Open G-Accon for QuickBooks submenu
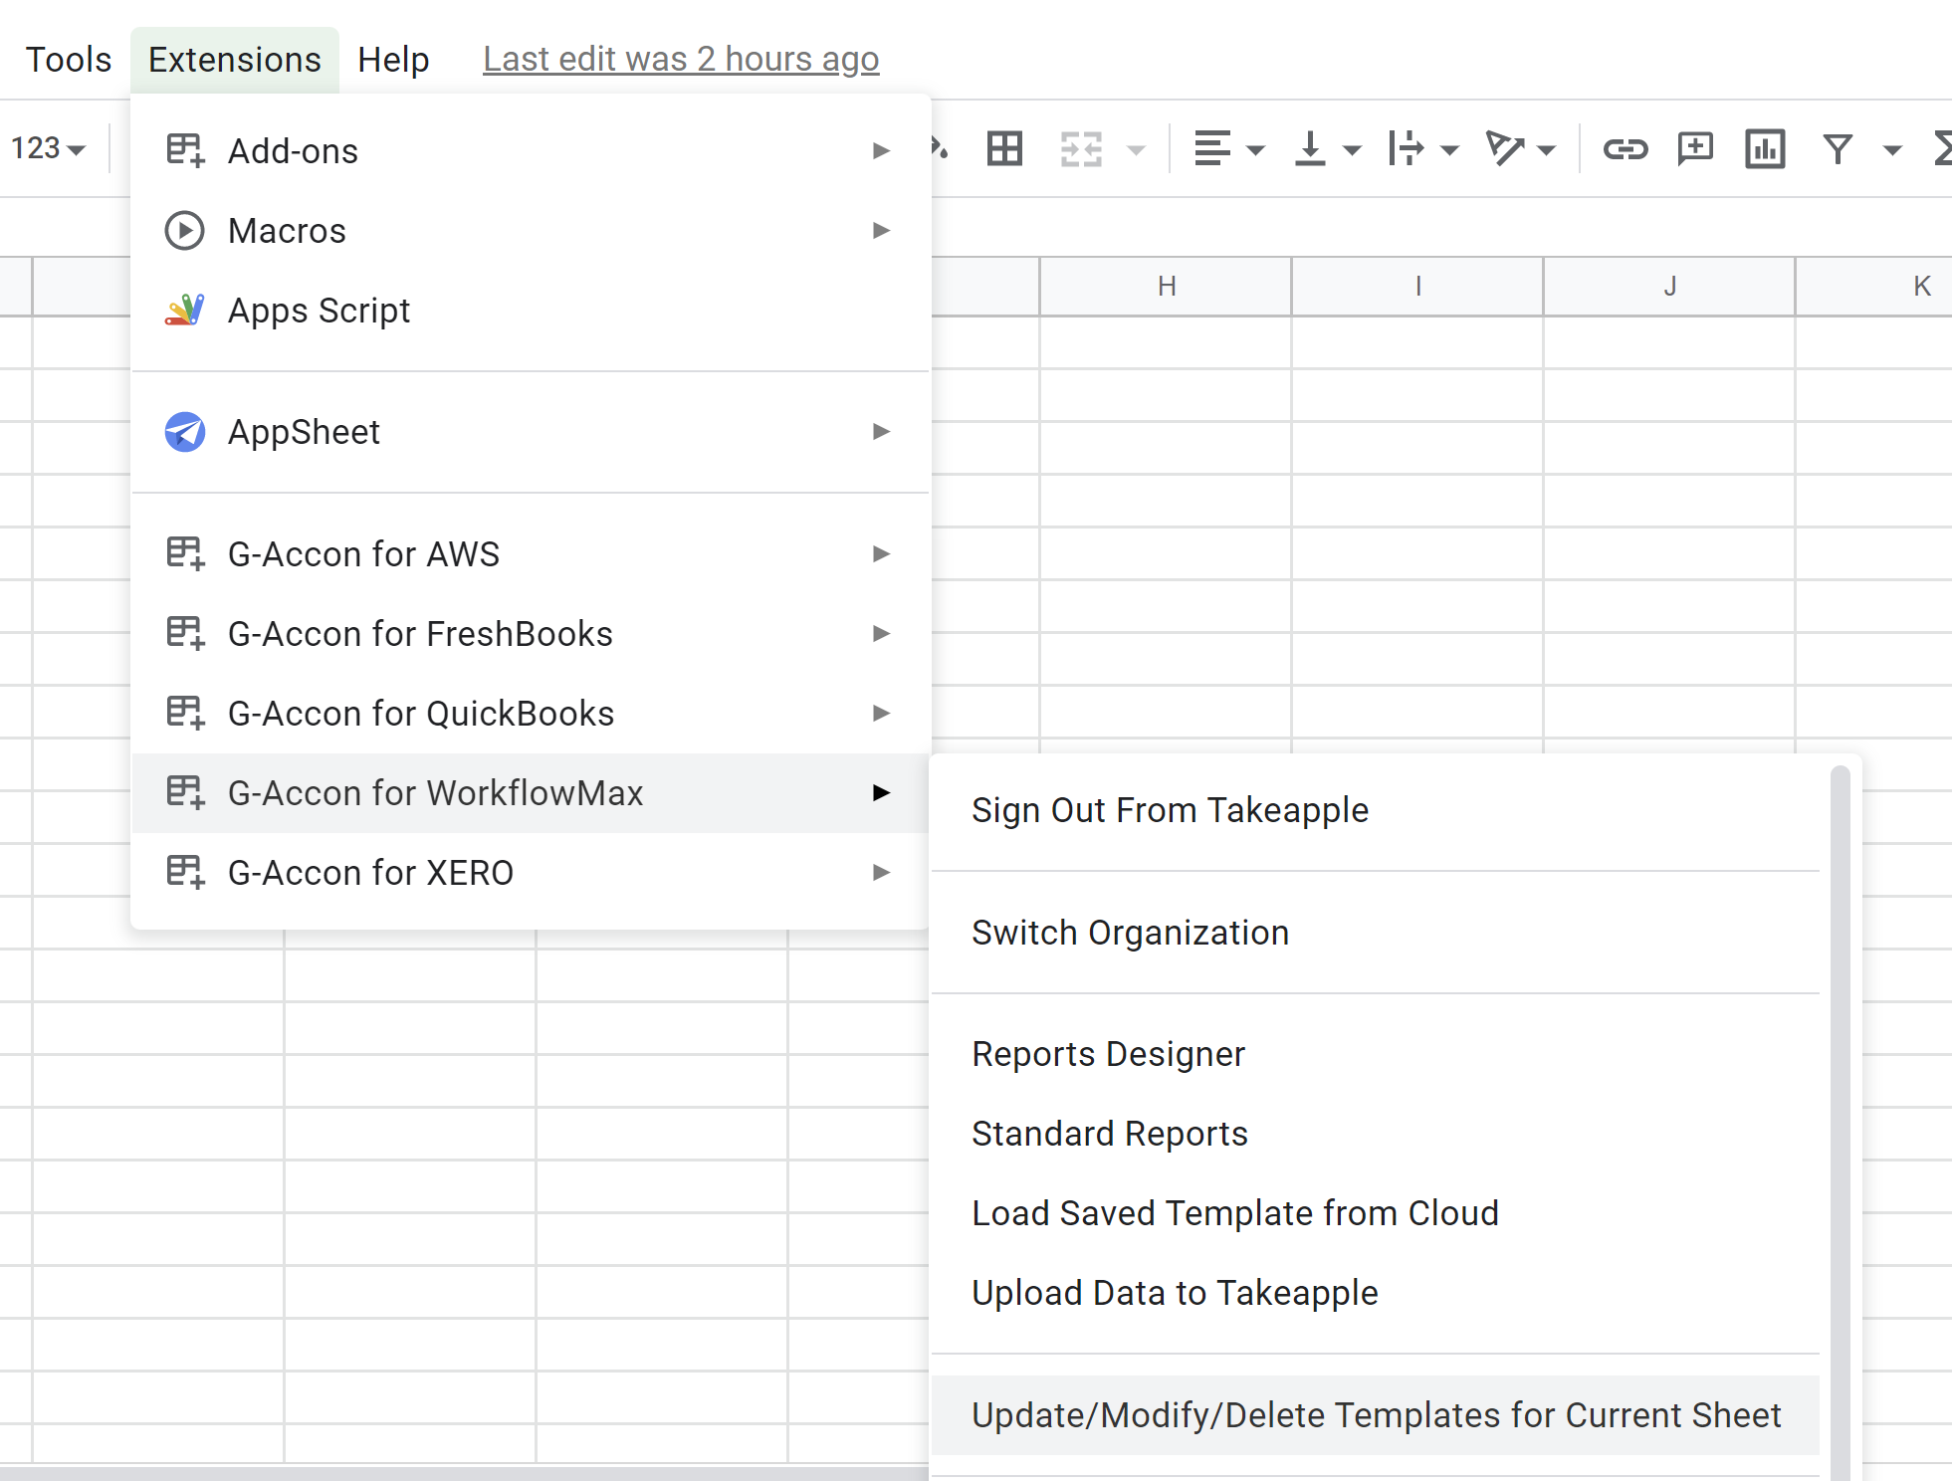 (x=531, y=714)
